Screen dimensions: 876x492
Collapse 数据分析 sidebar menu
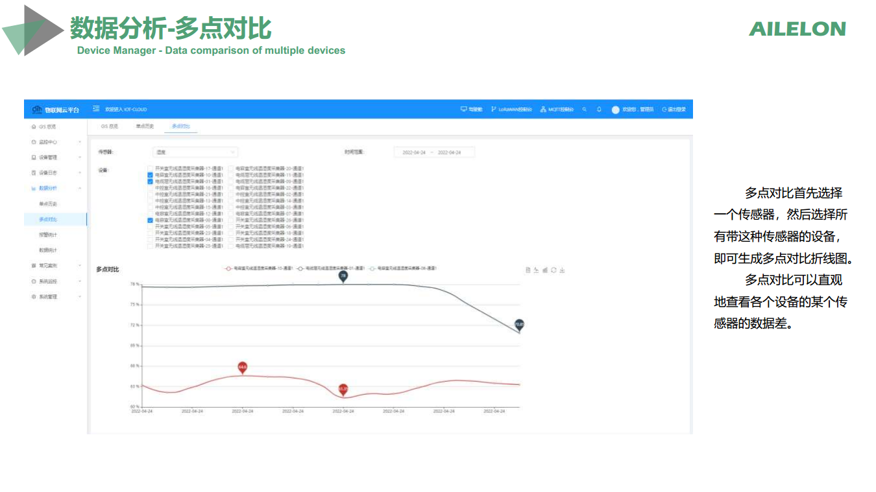(56, 188)
